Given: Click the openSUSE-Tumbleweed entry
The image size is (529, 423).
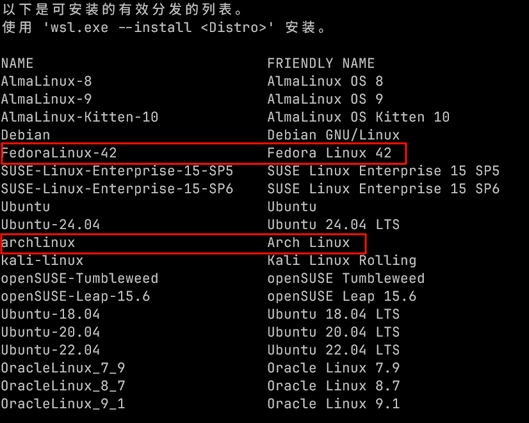Looking at the screenshot, I should point(79,278).
